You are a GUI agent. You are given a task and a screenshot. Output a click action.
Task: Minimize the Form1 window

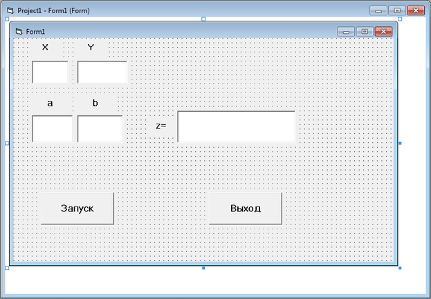(346, 32)
